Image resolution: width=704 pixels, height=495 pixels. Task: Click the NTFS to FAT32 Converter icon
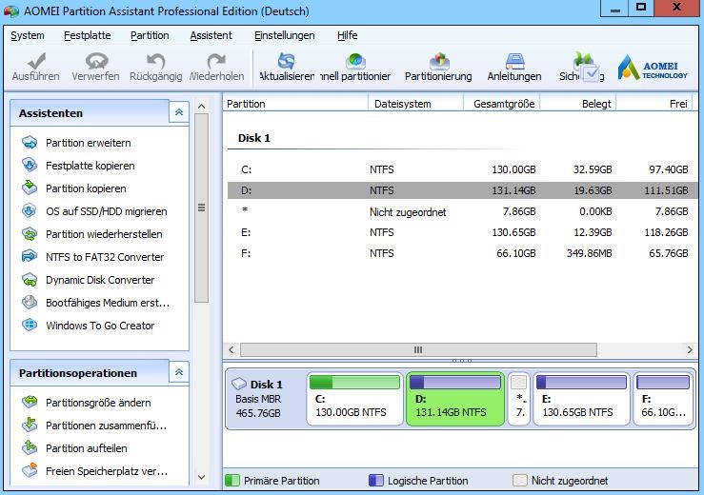(30, 257)
